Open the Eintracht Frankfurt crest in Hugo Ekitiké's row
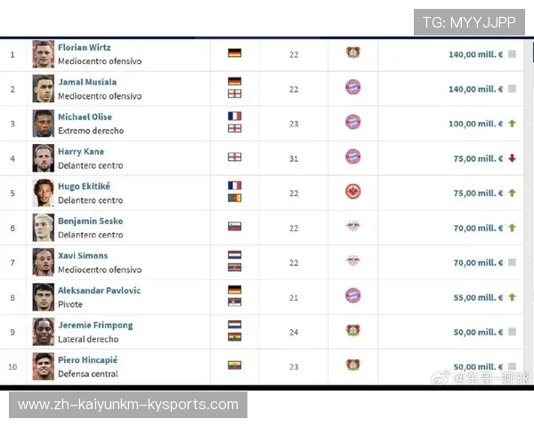The image size is (534, 427). pos(352,192)
